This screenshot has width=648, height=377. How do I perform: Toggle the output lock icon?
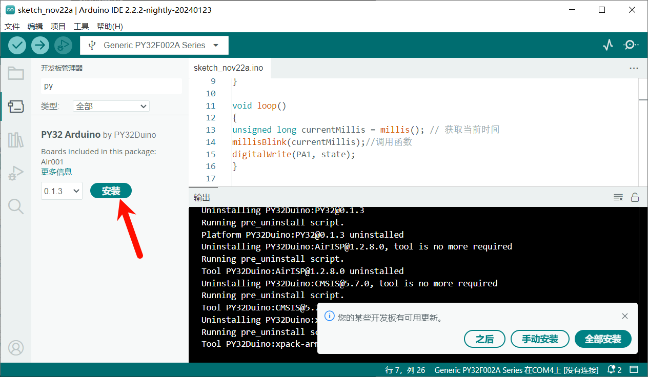pos(635,198)
